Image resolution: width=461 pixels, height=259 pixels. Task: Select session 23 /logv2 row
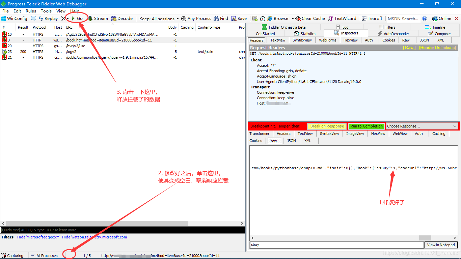[123, 52]
